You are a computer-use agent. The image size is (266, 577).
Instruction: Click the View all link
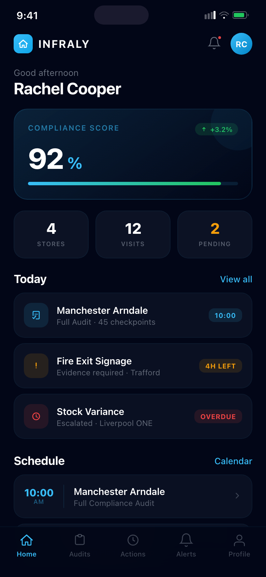pyautogui.click(x=236, y=279)
